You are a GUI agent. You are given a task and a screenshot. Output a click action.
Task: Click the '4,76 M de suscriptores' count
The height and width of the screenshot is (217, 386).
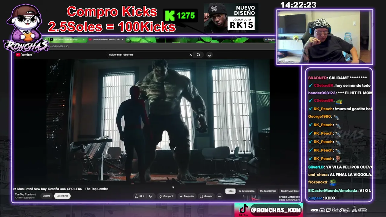[x=25, y=198]
